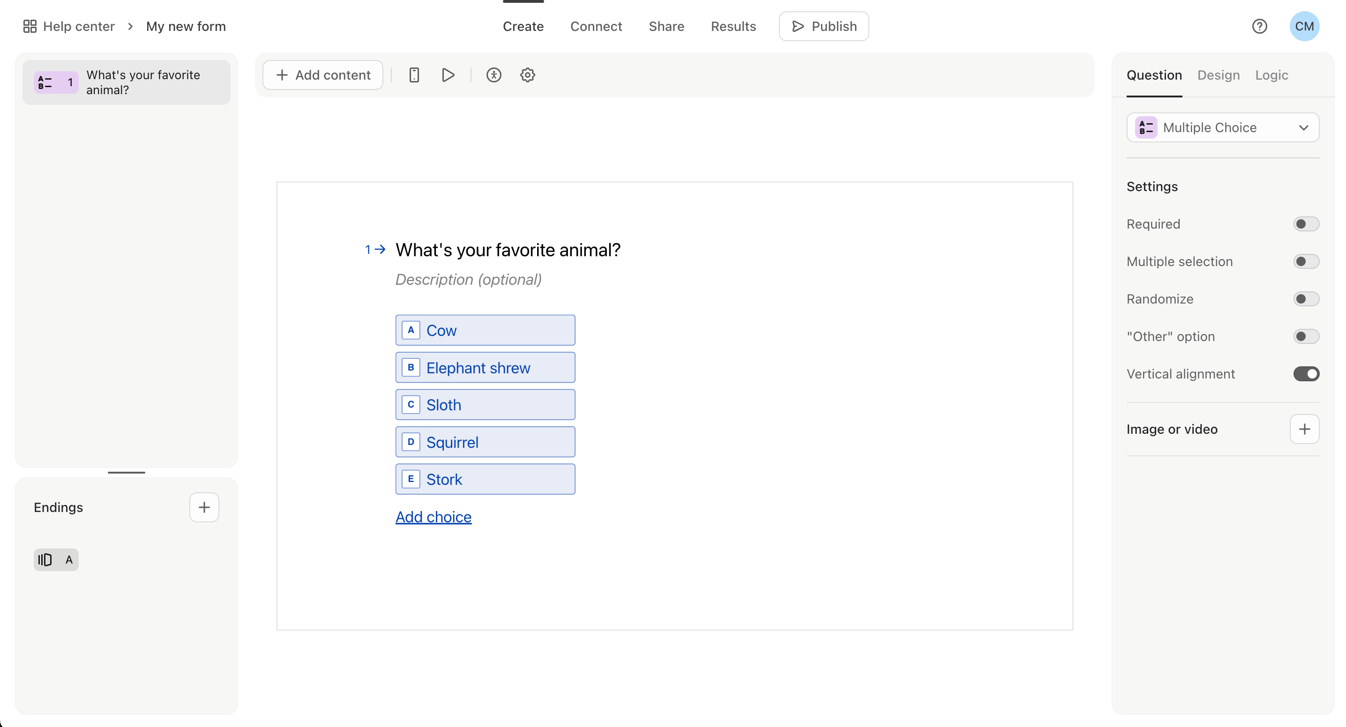Click the help question mark icon
The height and width of the screenshot is (727, 1346).
click(x=1259, y=26)
